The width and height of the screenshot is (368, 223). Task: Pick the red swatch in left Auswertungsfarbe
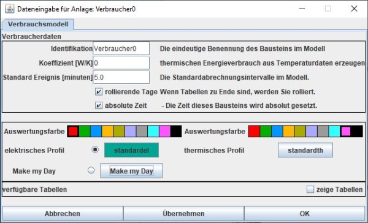point(73,131)
